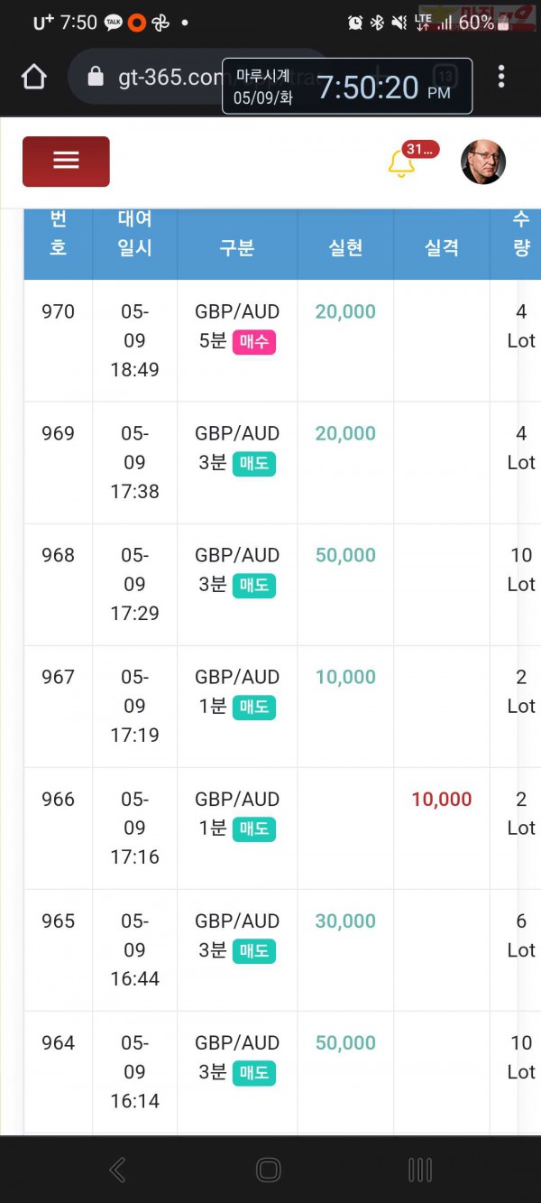Tap the browser home icon
Screen dimensions: 541x1203
[x=33, y=77]
